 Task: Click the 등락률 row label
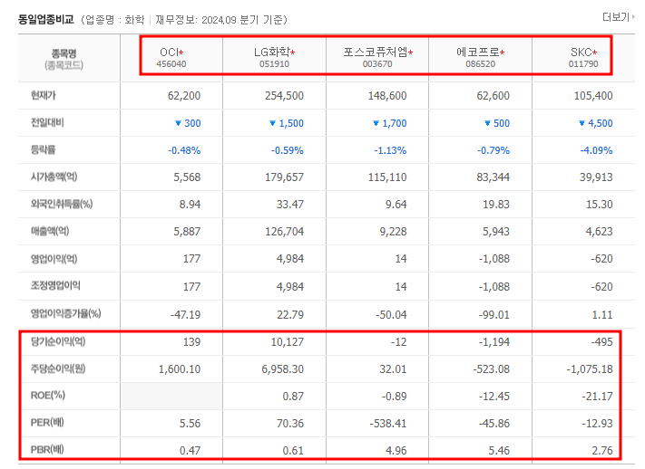tap(44, 149)
